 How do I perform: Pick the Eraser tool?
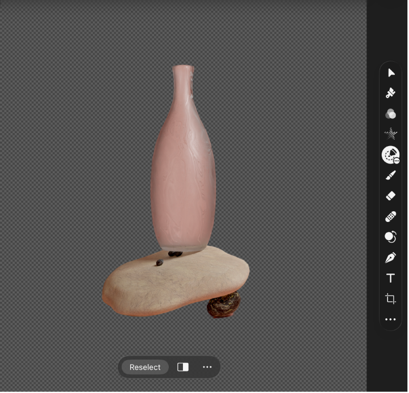pos(390,196)
